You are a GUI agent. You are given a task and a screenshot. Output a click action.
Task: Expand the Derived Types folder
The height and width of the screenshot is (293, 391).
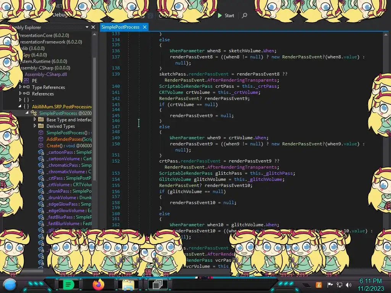point(35,126)
